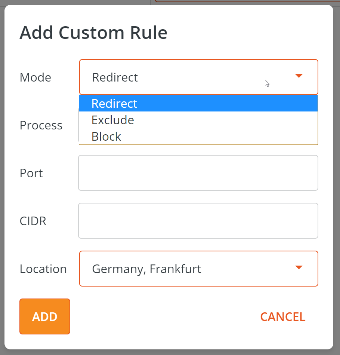
Task: Click the Location dropdown arrow icon
Action: click(299, 267)
